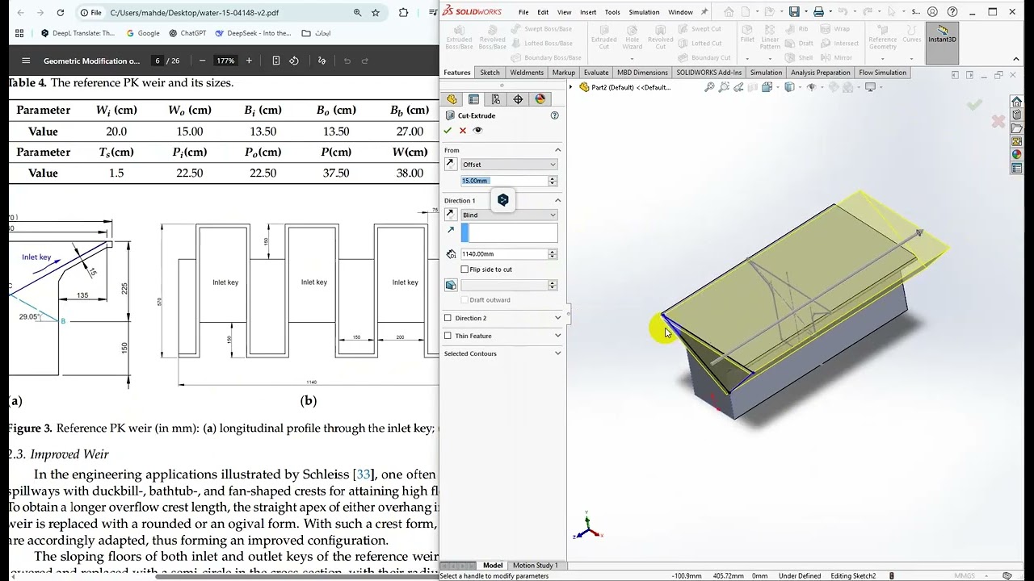Reload the browser page
The height and width of the screenshot is (581, 1034).
point(61,13)
